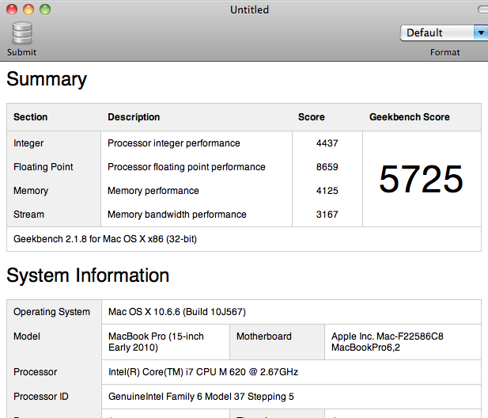Screen dimensions: 488x418
Task: Open the Default format dropdown
Action: (x=444, y=32)
